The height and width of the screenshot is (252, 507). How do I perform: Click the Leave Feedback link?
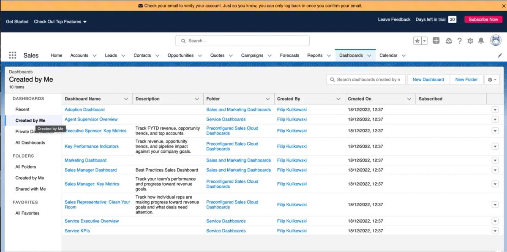394,19
